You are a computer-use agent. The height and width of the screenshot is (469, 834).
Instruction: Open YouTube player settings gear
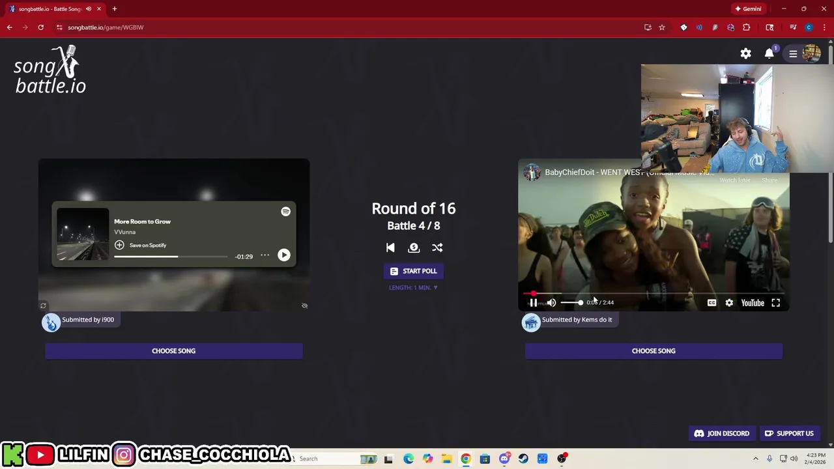click(x=729, y=302)
